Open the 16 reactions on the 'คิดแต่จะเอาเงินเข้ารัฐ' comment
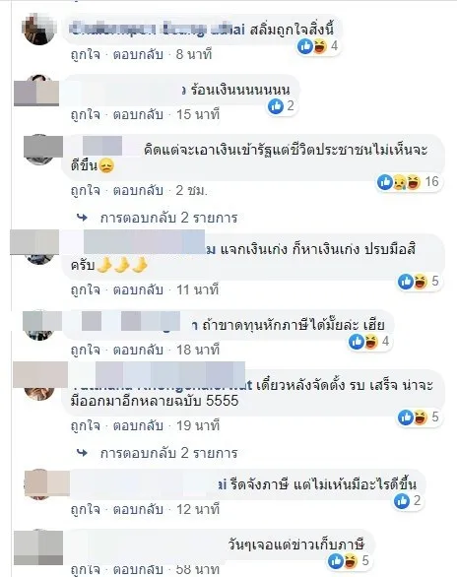 tap(409, 182)
